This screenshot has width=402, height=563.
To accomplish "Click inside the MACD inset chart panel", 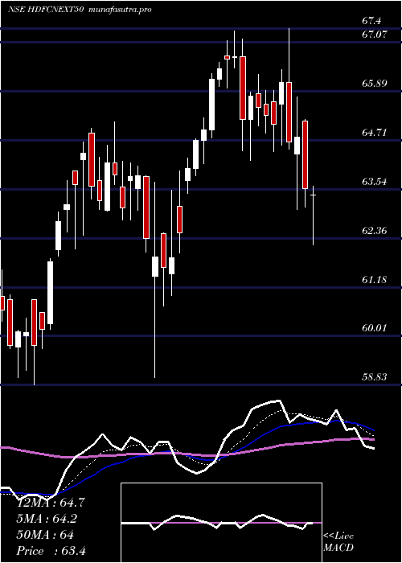I will click(221, 523).
